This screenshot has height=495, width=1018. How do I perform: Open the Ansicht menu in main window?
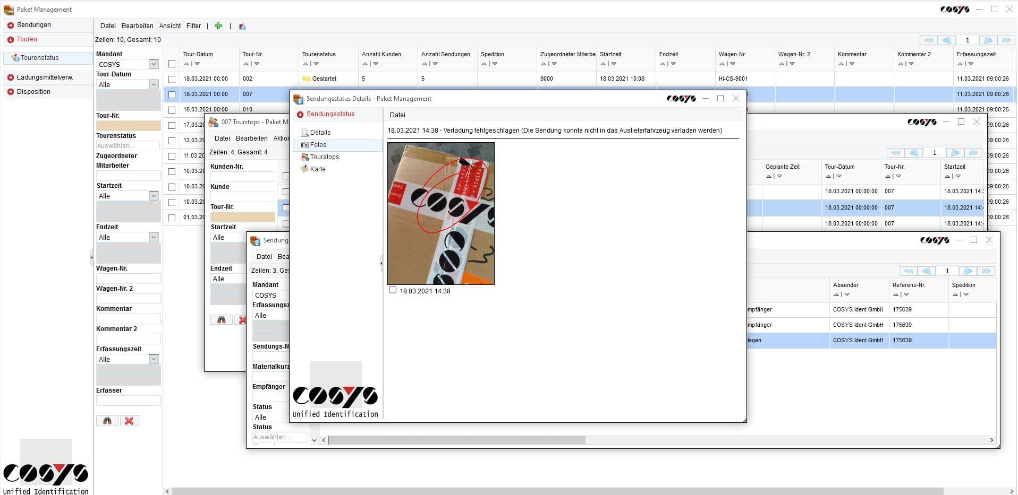pyautogui.click(x=170, y=25)
